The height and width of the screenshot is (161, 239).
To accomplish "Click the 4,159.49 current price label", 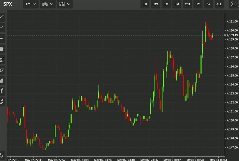I will point(232,35).
